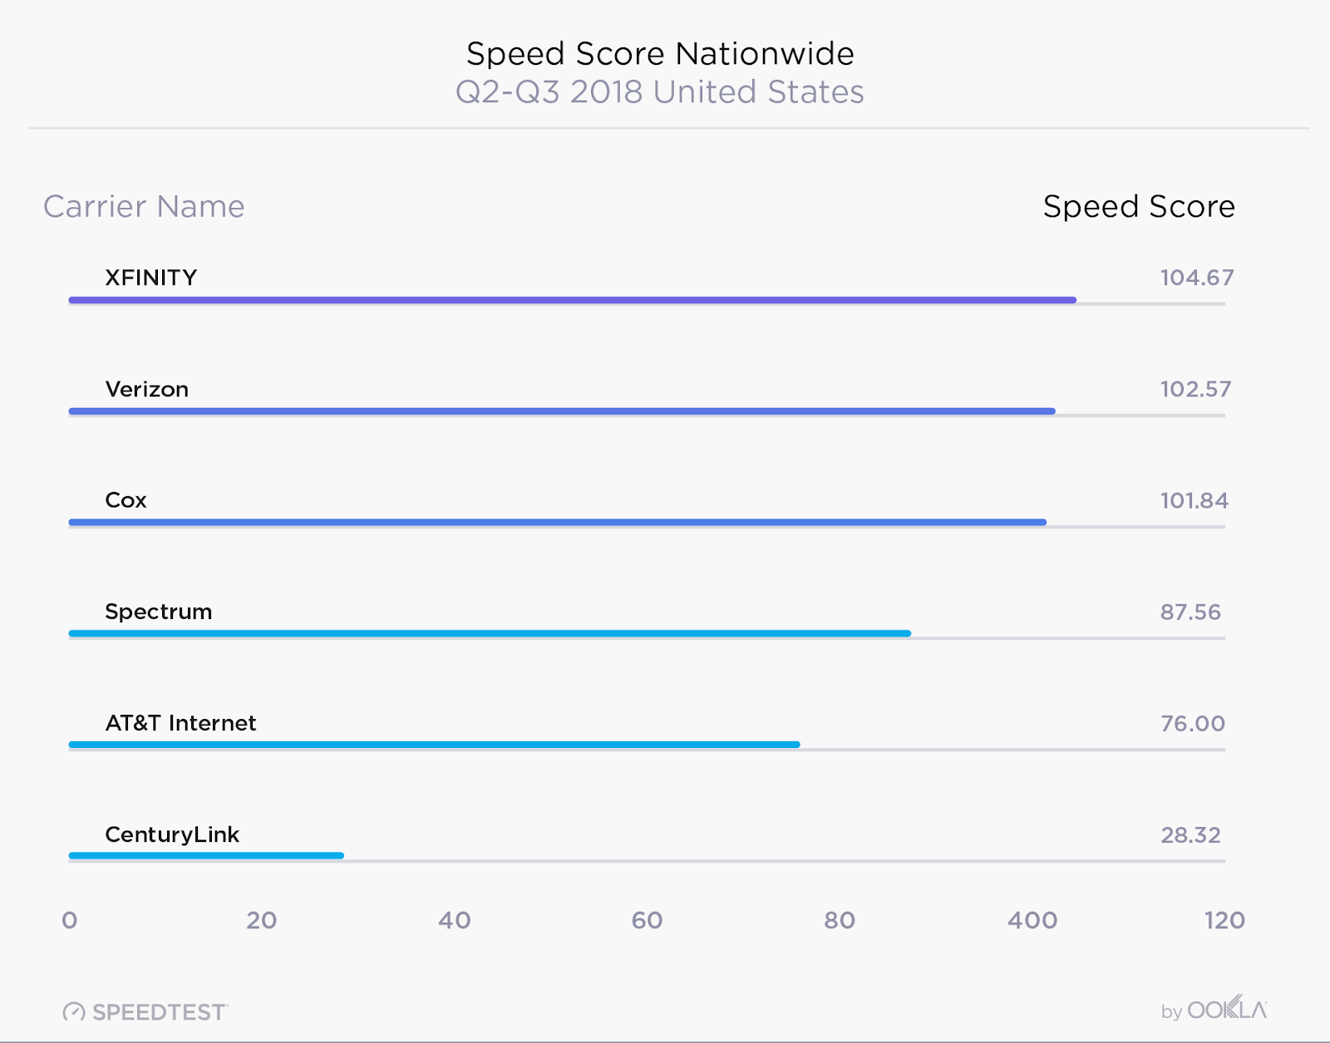
Task: Click the CenturyLink short score bar
Action: [206, 855]
